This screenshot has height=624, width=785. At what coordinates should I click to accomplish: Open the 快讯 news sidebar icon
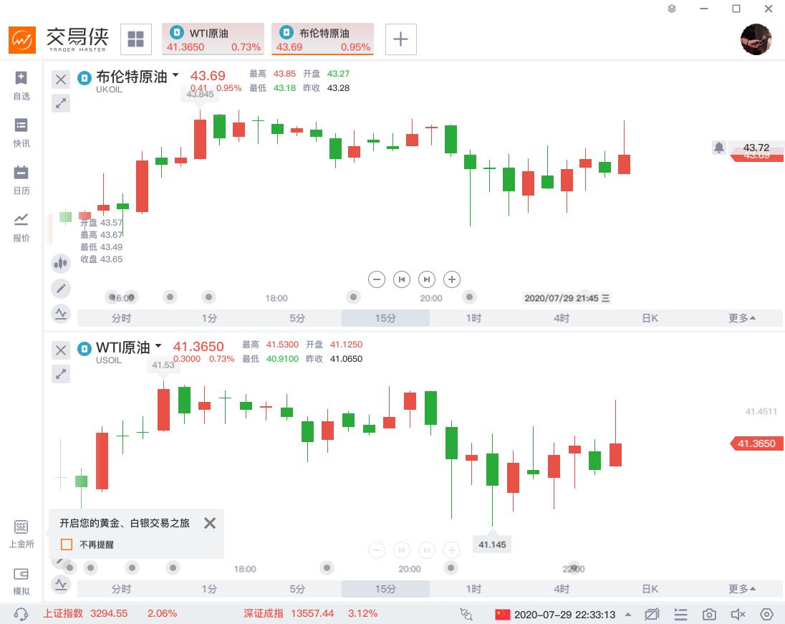tap(21, 133)
